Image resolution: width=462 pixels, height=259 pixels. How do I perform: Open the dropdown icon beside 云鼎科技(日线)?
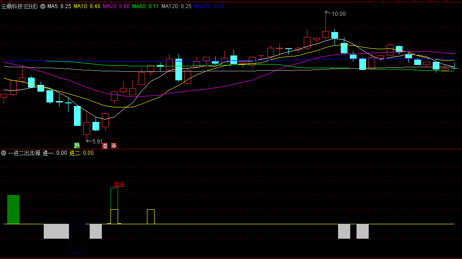coord(43,6)
